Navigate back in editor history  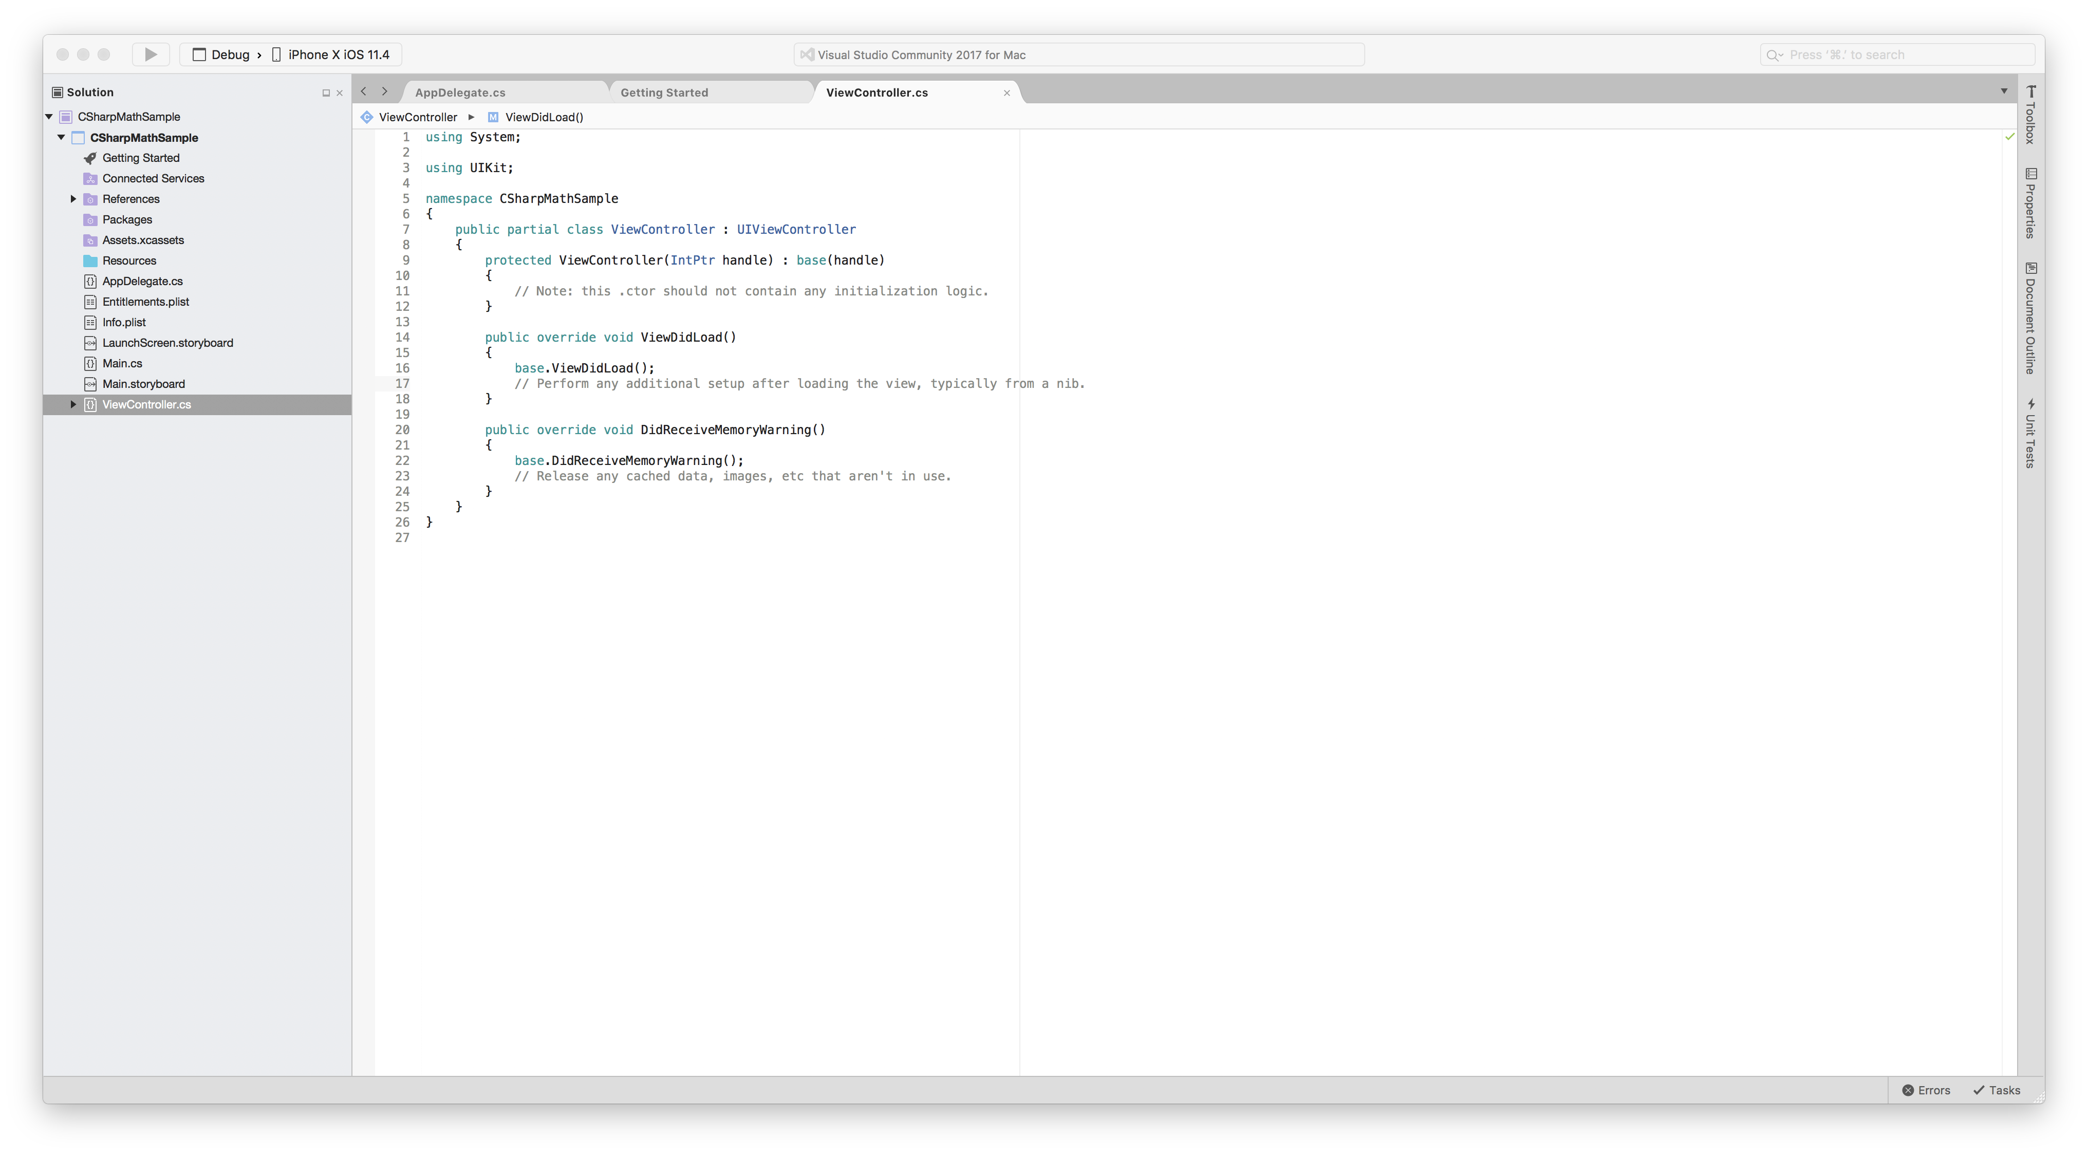click(362, 91)
